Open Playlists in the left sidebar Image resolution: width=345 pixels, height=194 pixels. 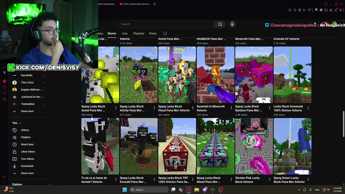click(x=26, y=137)
